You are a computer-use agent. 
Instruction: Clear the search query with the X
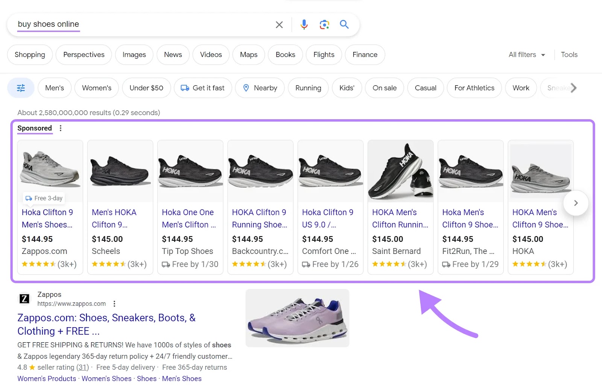[x=279, y=24]
